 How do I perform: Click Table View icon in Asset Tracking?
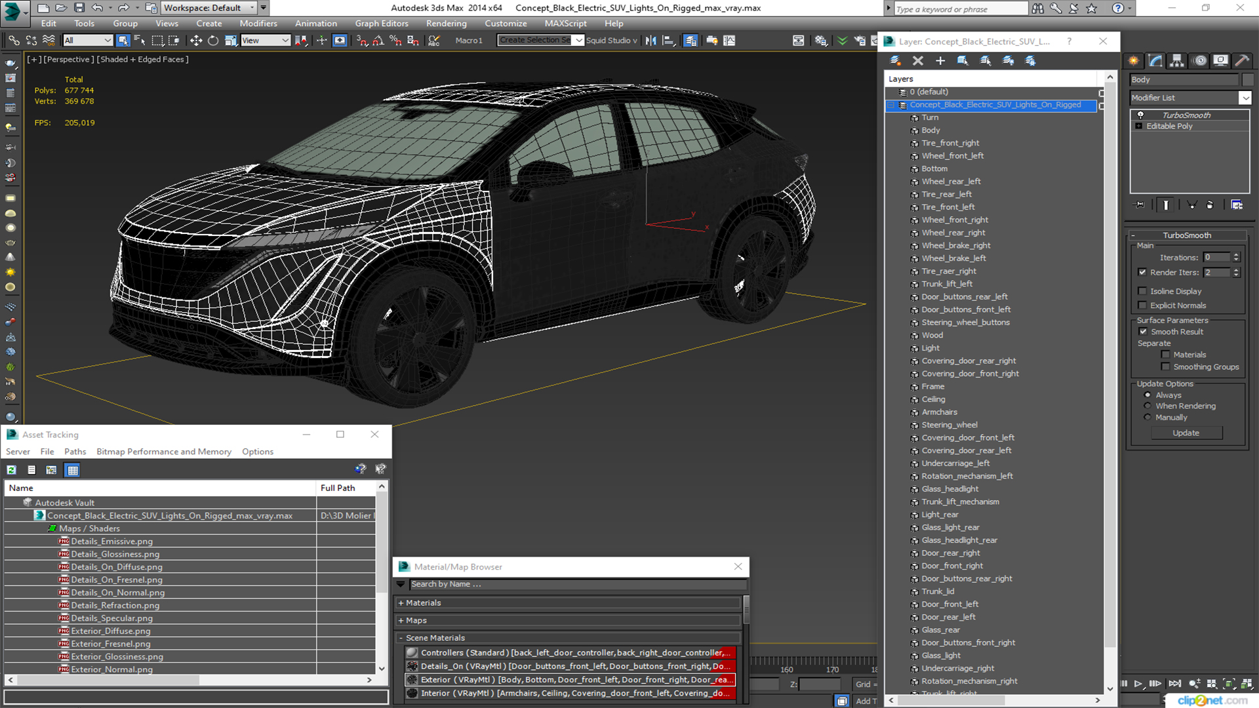click(x=72, y=470)
